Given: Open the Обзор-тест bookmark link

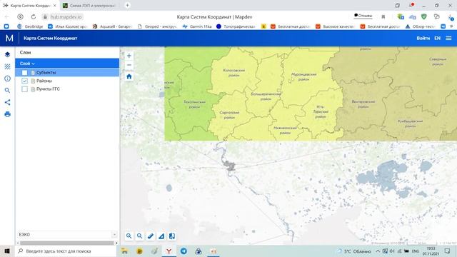Looking at the screenshot, I should point(421,26).
